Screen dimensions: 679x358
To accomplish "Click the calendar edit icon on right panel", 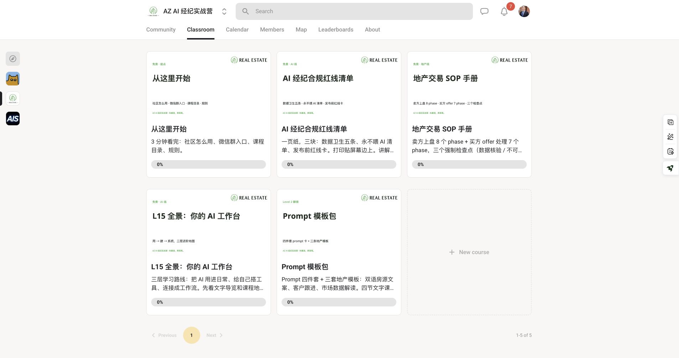I will 670,152.
